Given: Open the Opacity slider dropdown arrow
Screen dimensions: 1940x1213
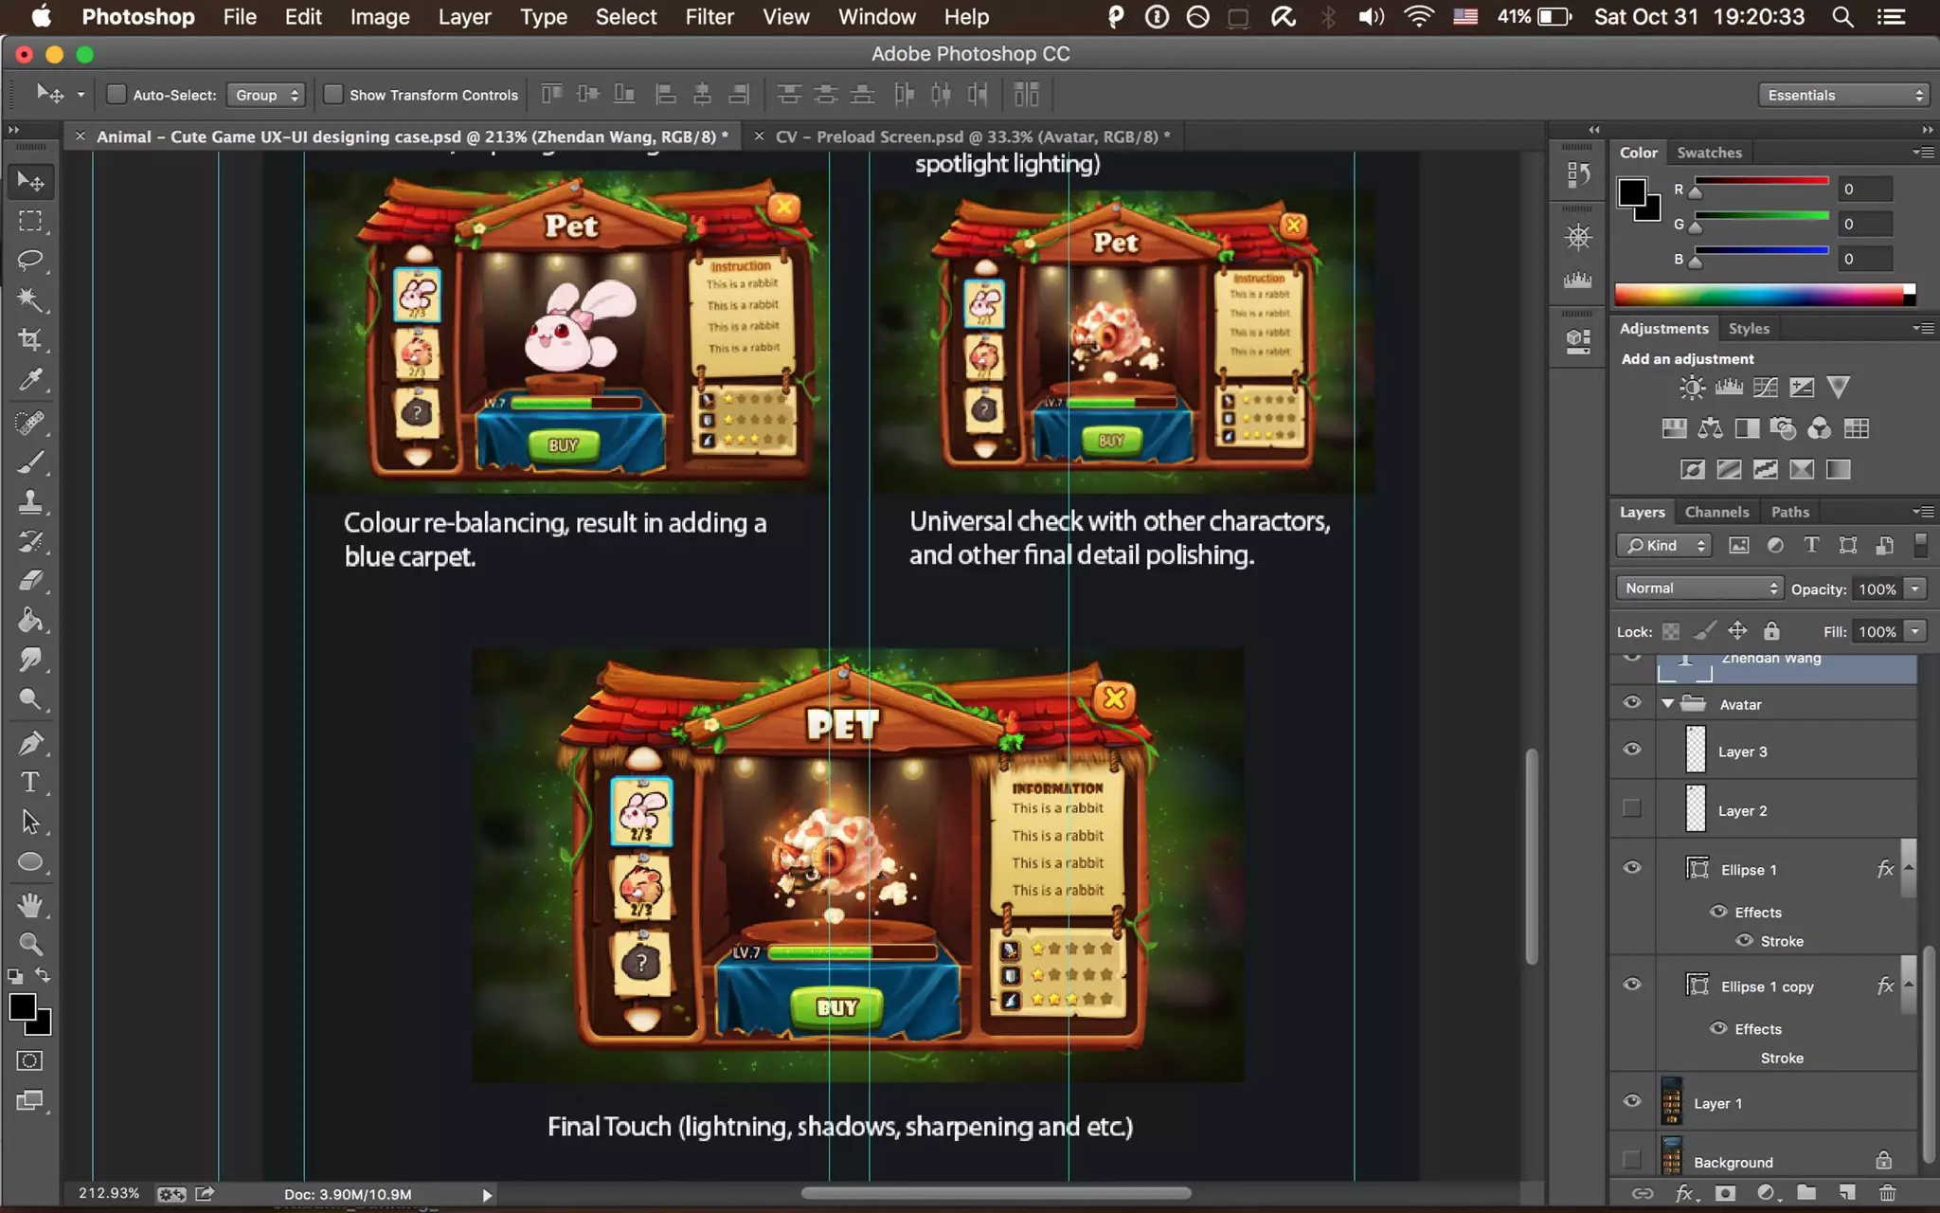Looking at the screenshot, I should click(x=1915, y=588).
